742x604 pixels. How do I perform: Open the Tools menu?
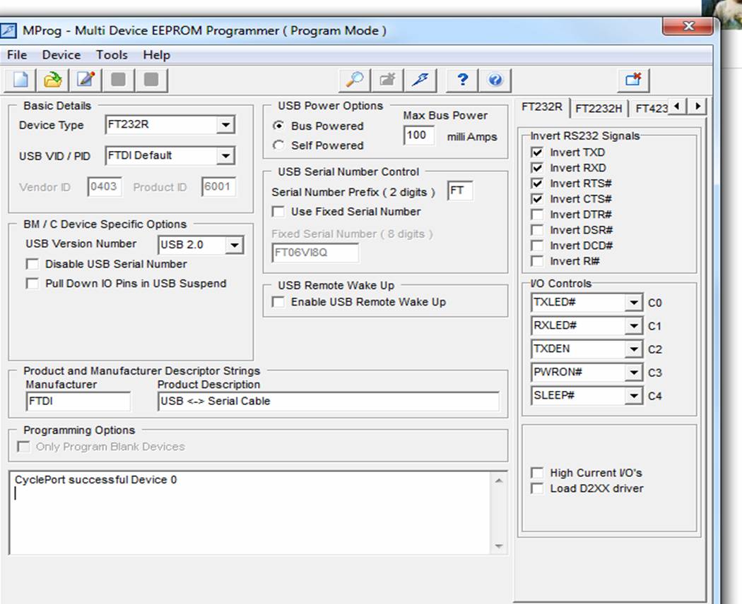click(x=112, y=54)
